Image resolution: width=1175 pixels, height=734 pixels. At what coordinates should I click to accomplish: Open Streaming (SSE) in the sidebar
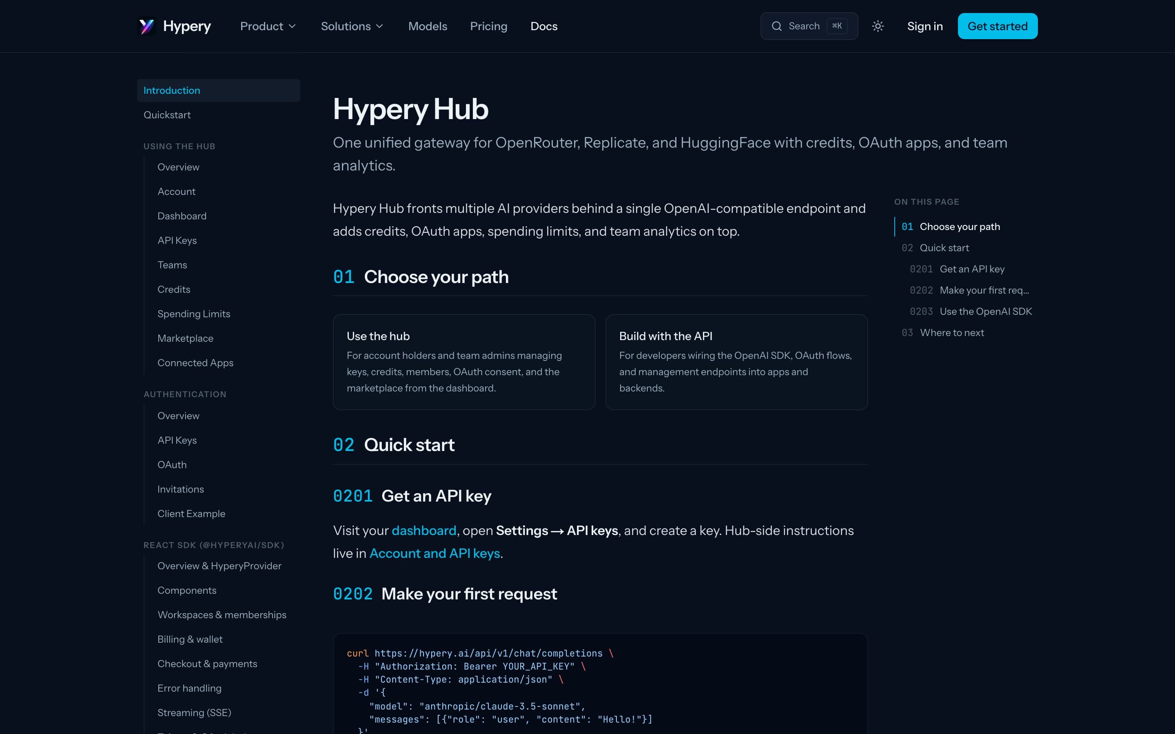point(194,713)
